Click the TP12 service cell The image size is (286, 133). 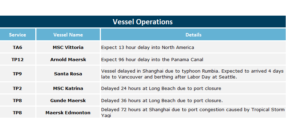click(18, 60)
